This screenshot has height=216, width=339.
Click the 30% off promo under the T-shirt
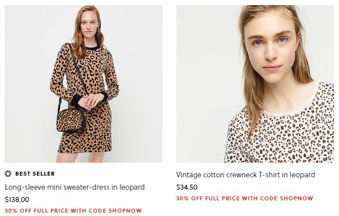245,198
